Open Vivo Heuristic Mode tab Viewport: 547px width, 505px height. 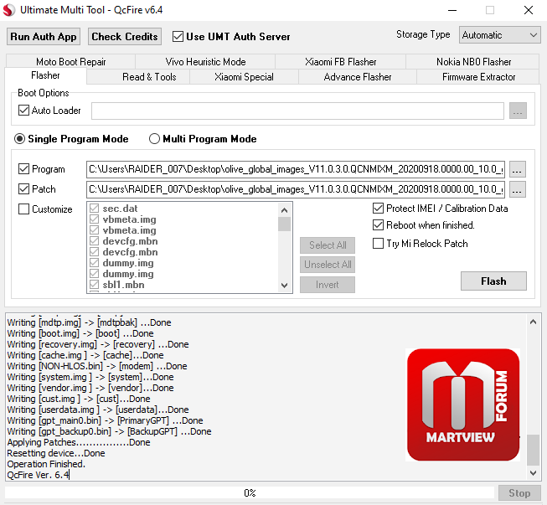[205, 62]
